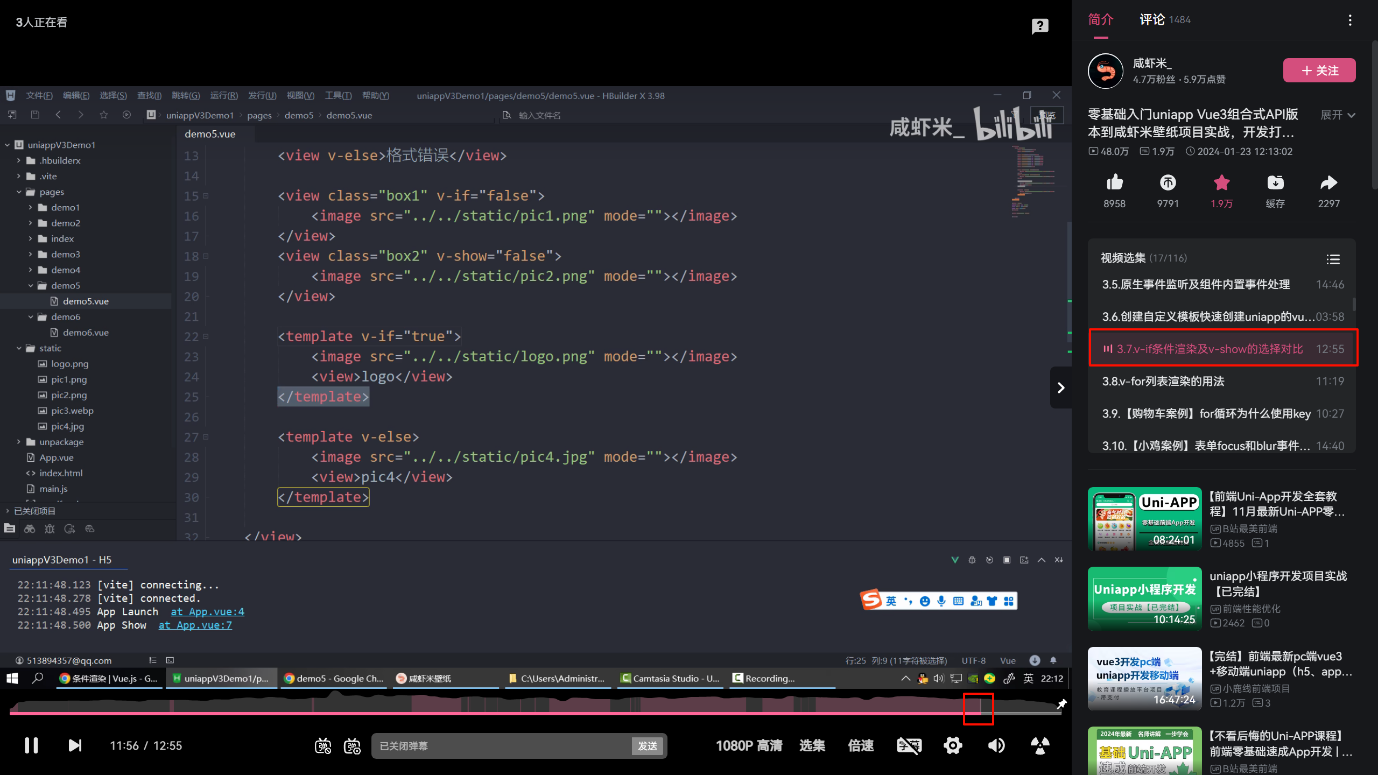The image size is (1378, 775).
Task: Click HBuilder run play icon in toolbar
Action: tap(126, 115)
